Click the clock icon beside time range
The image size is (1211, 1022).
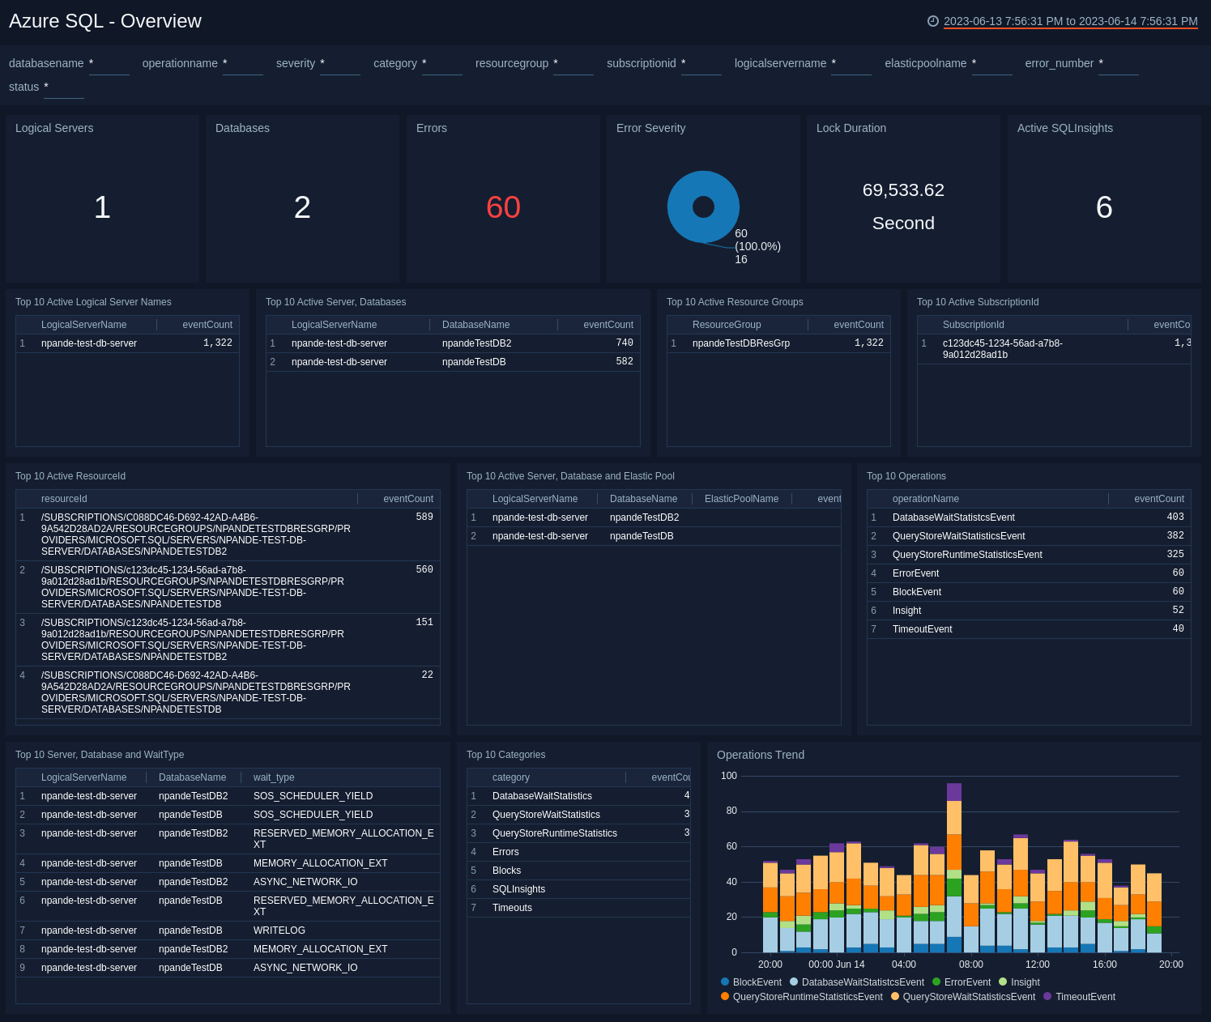(x=933, y=21)
